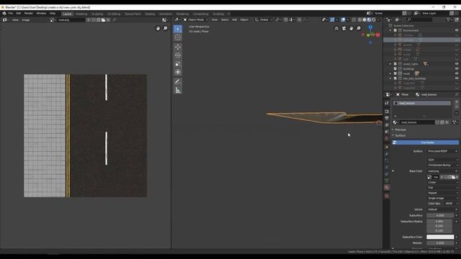This screenshot has height=259, width=461.
Task: Open the Window menu
Action: point(41,13)
